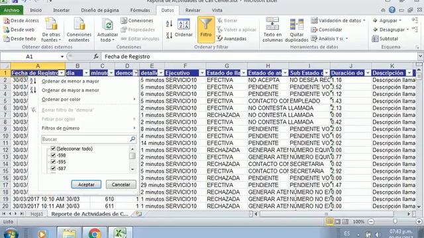Click Consolidar data tool
This screenshot has width=424, height=238.
pyautogui.click(x=327, y=30)
